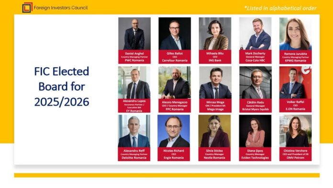333x188 pixels.
Task: Select Mark Docherty's portrait photo
Action: click(255, 34)
